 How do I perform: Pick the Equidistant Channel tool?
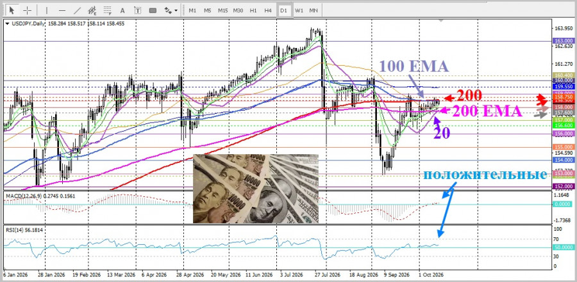92,10
